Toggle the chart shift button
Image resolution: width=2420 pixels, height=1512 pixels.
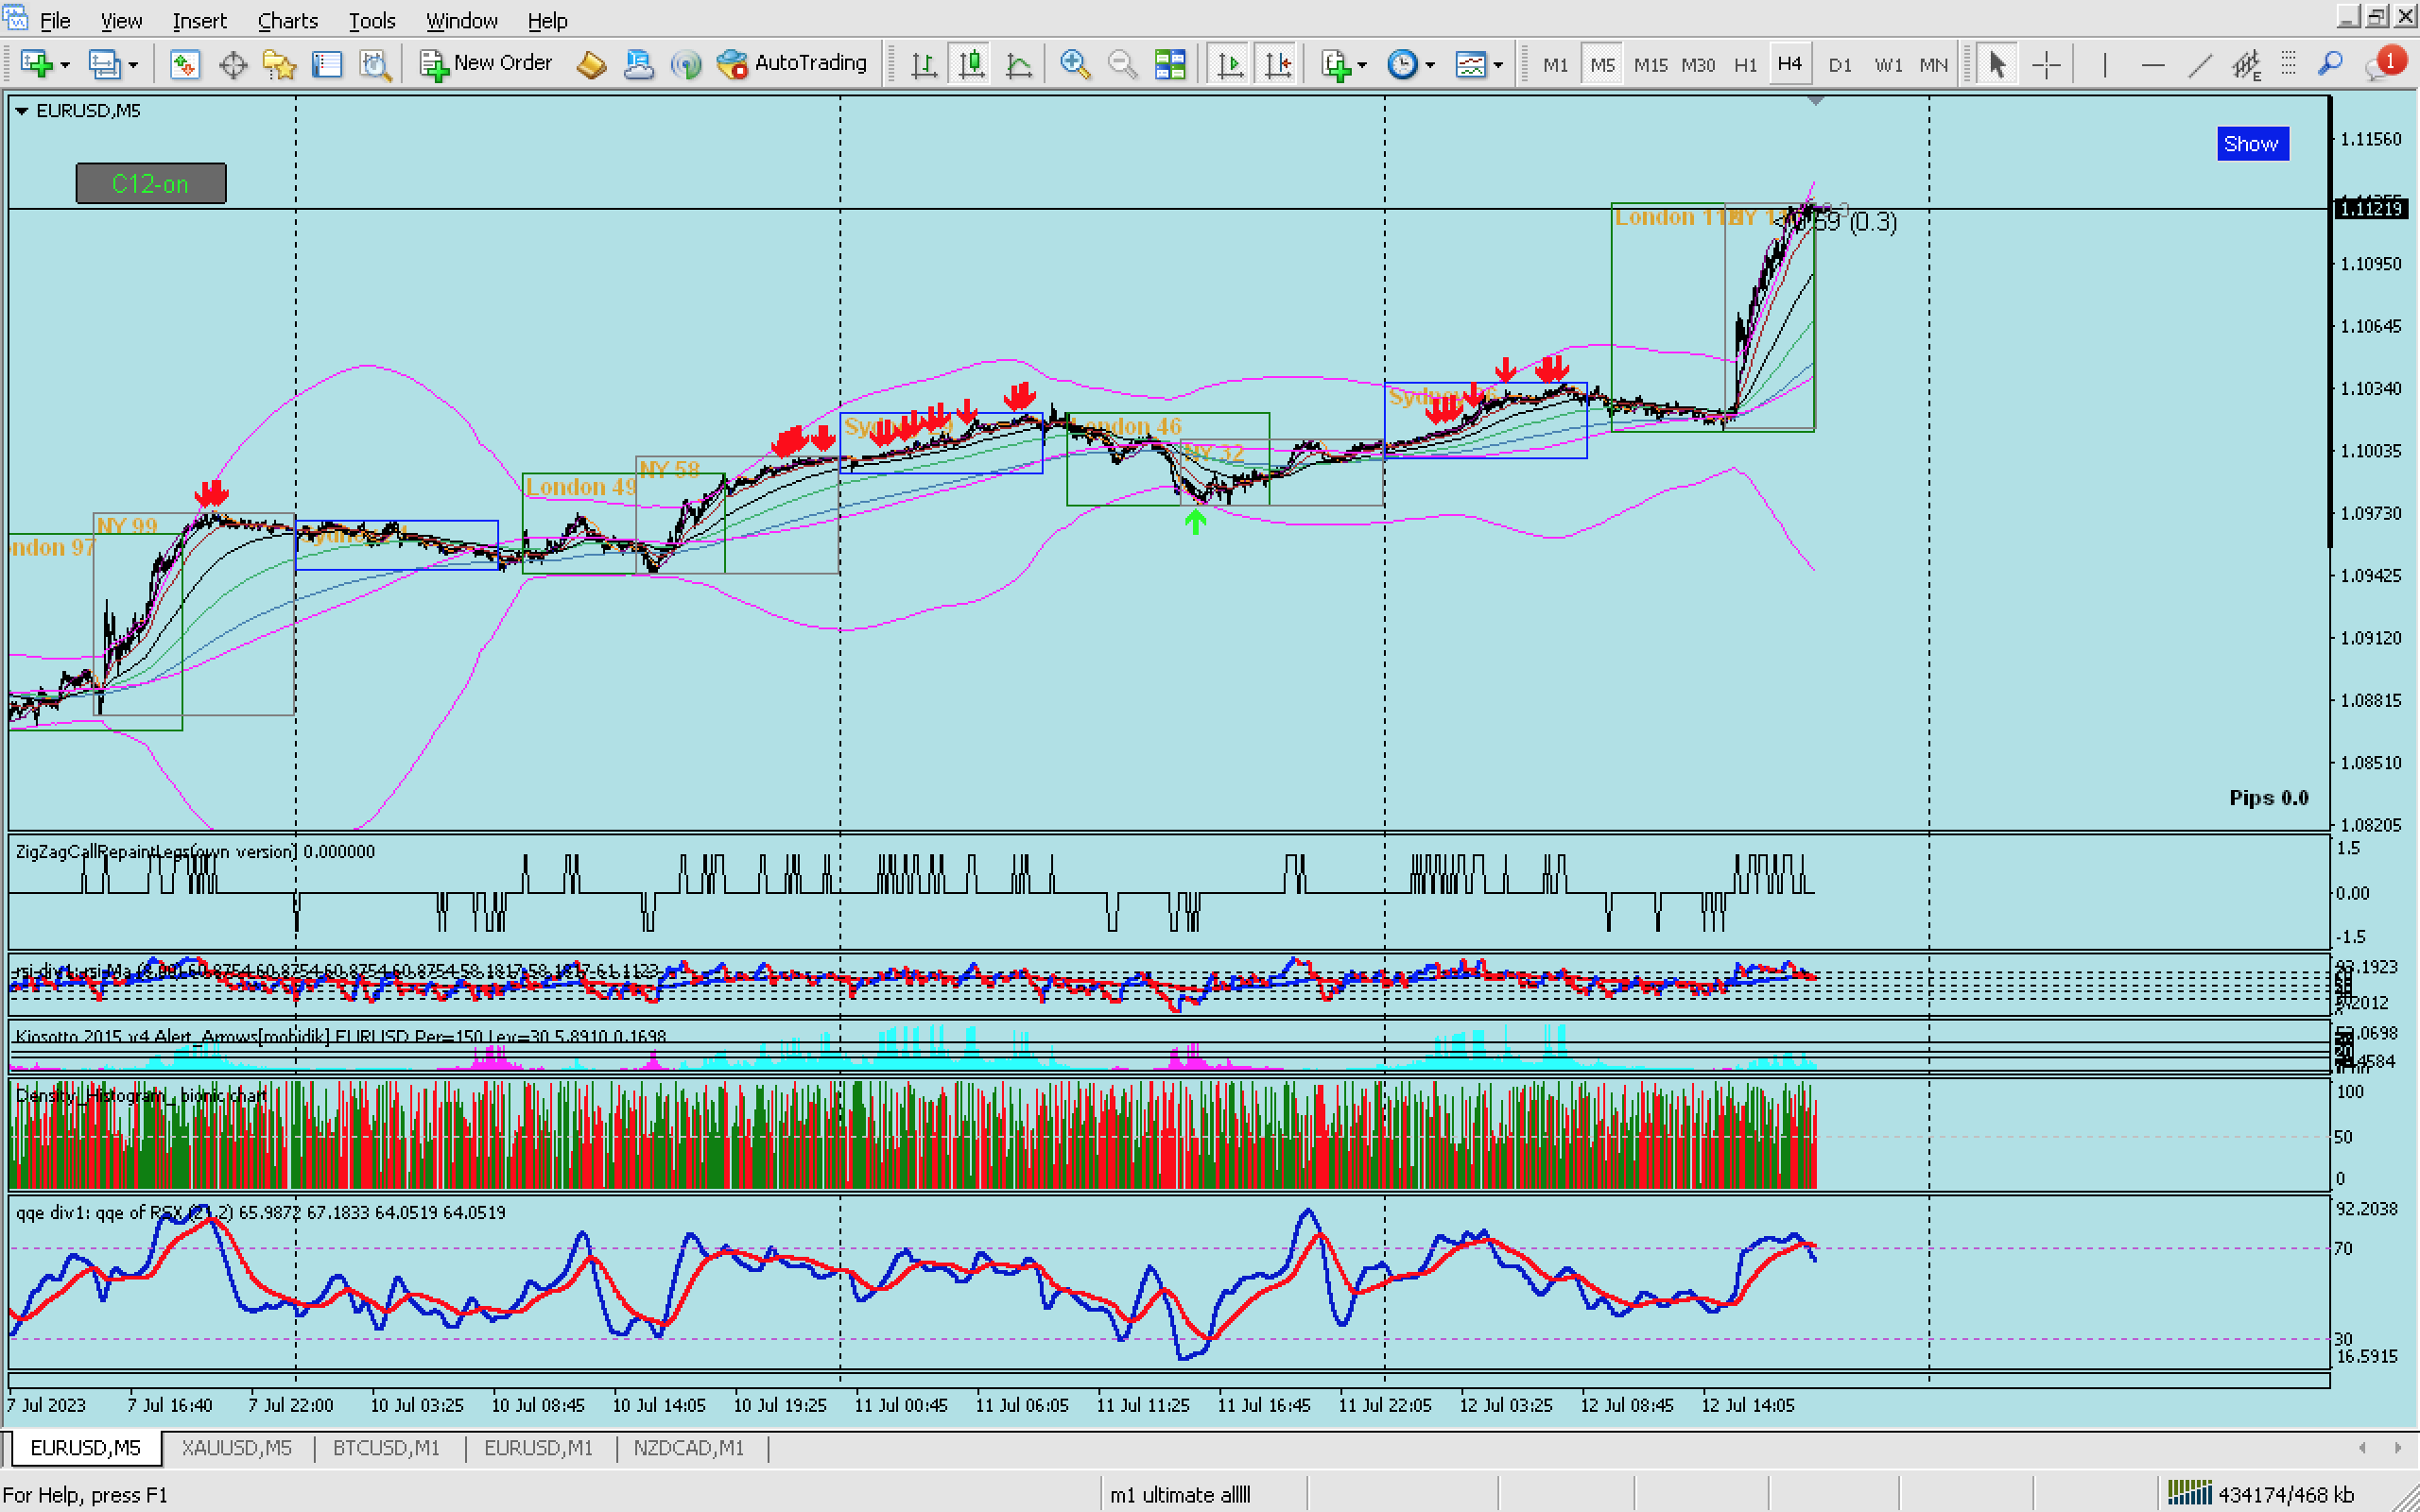point(1278,64)
